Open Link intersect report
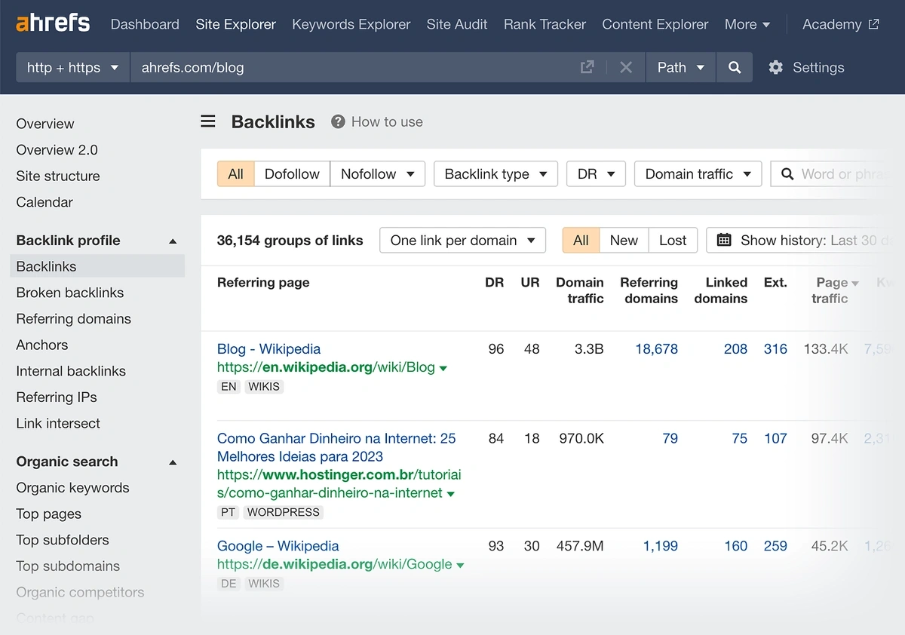 click(x=58, y=423)
